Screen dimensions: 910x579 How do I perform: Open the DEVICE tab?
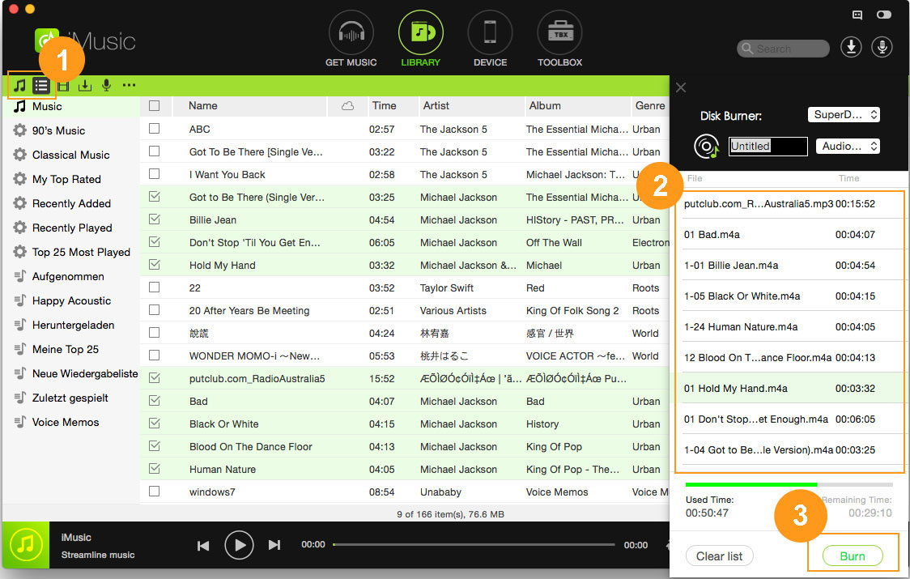[x=490, y=40]
